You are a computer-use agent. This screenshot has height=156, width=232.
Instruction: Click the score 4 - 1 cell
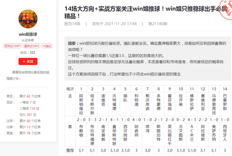tap(114, 120)
